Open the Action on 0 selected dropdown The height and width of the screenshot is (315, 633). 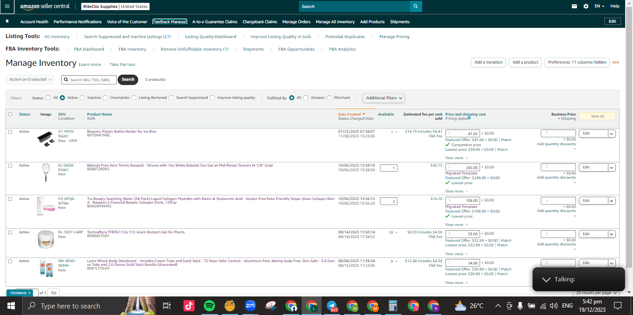pos(30,79)
